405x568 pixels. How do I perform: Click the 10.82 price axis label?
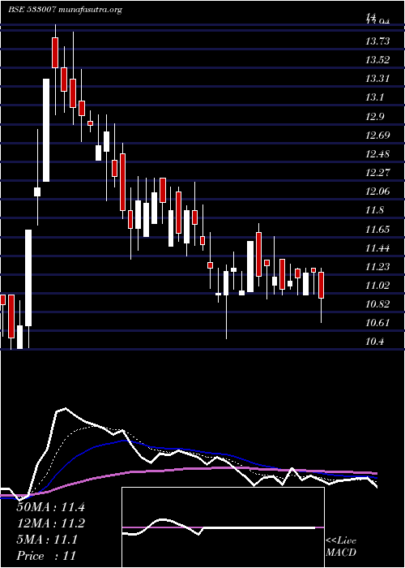tap(378, 304)
